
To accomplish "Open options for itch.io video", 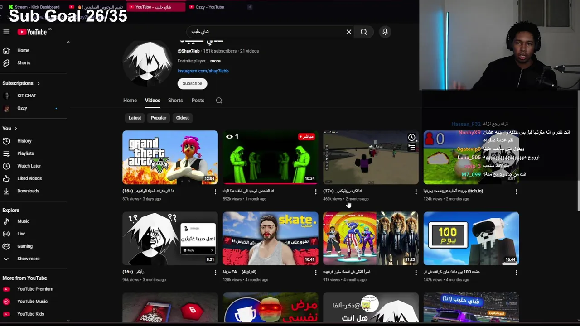I will point(517,192).
